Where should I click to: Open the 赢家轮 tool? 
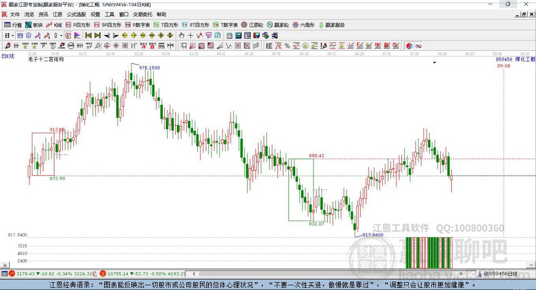click(x=277, y=25)
